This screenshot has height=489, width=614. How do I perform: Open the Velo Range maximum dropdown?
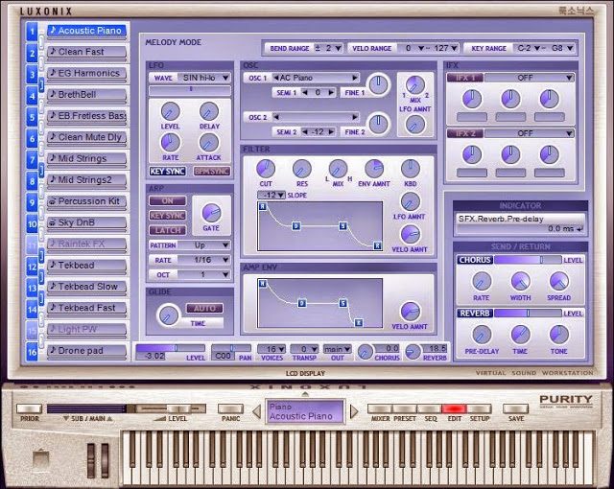point(445,48)
